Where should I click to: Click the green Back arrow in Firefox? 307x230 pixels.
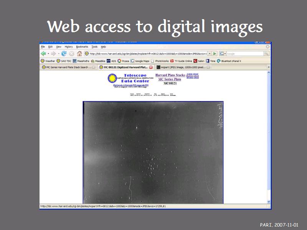[x=43, y=53]
